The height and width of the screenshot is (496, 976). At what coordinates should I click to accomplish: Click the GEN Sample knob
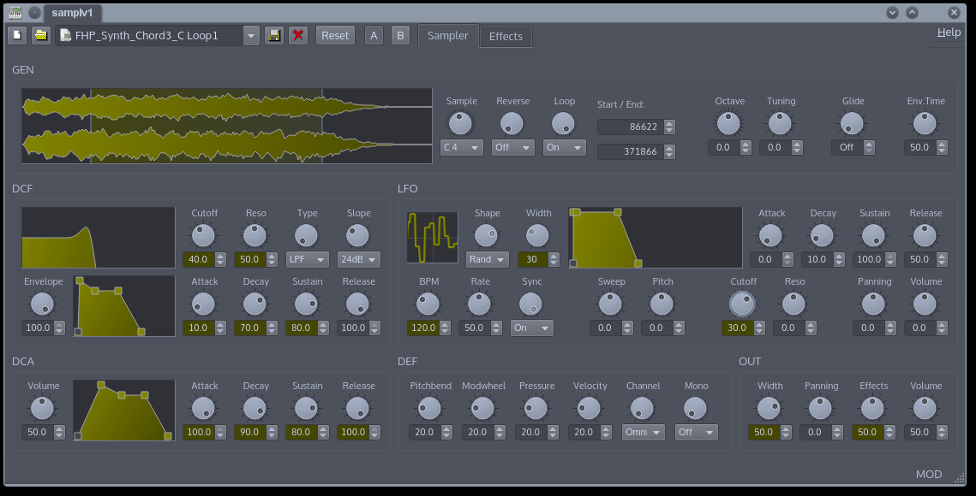[x=461, y=124]
